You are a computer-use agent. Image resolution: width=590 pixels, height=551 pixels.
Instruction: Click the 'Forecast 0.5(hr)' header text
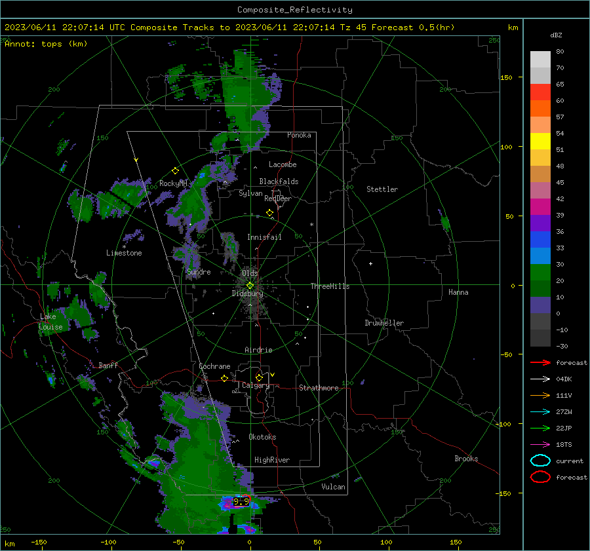(413, 28)
